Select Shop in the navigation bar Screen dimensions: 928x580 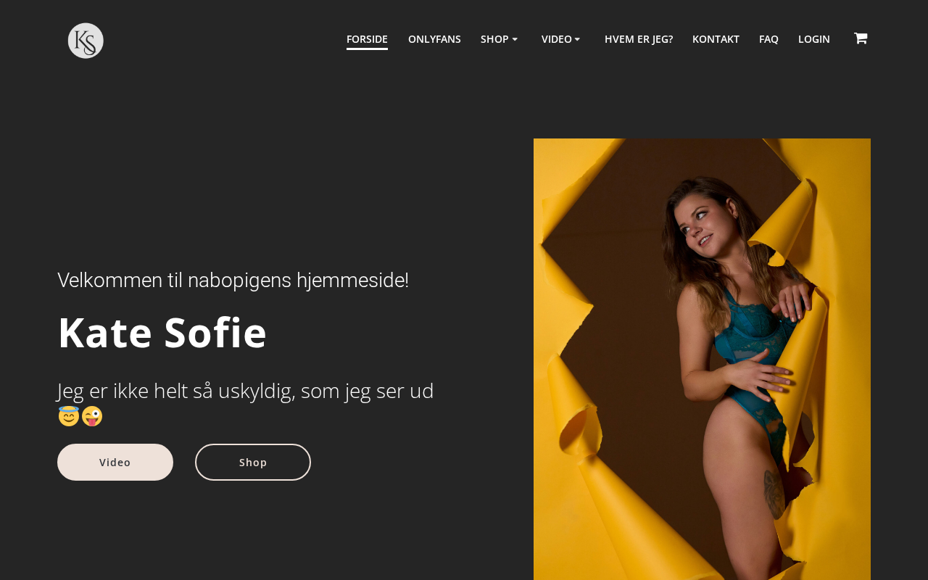[494, 39]
